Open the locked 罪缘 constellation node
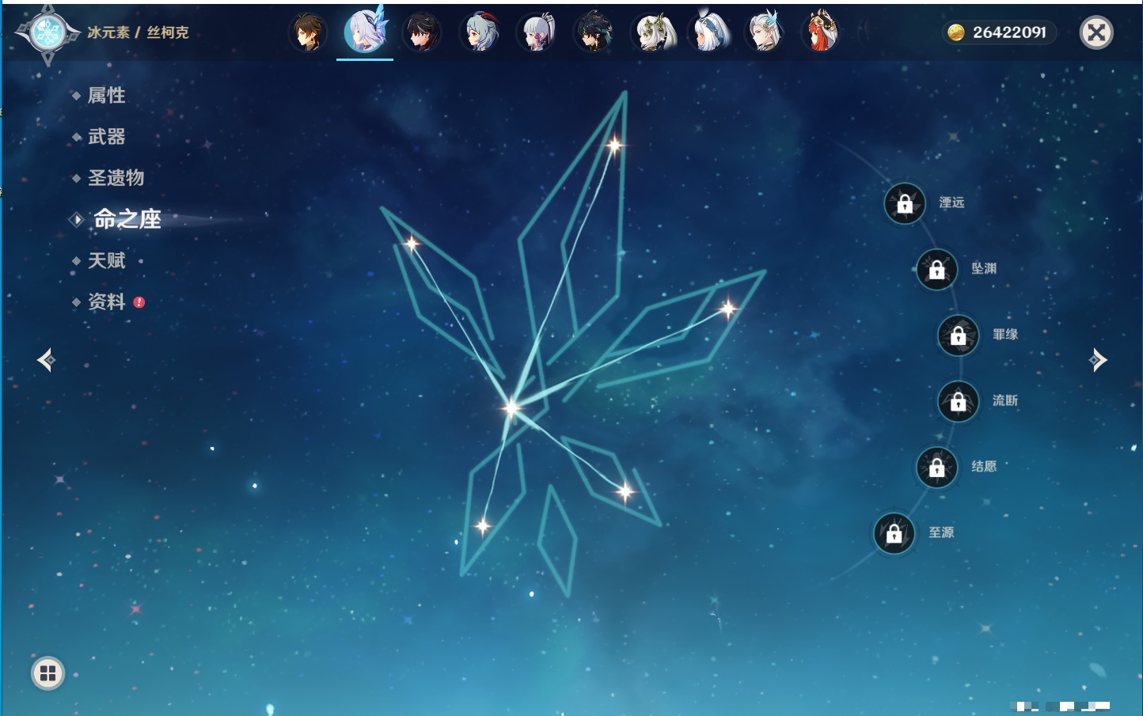The height and width of the screenshot is (716, 1143). tap(959, 335)
